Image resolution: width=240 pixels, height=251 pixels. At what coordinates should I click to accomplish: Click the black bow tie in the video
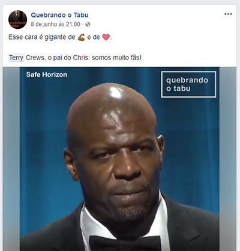(125, 243)
